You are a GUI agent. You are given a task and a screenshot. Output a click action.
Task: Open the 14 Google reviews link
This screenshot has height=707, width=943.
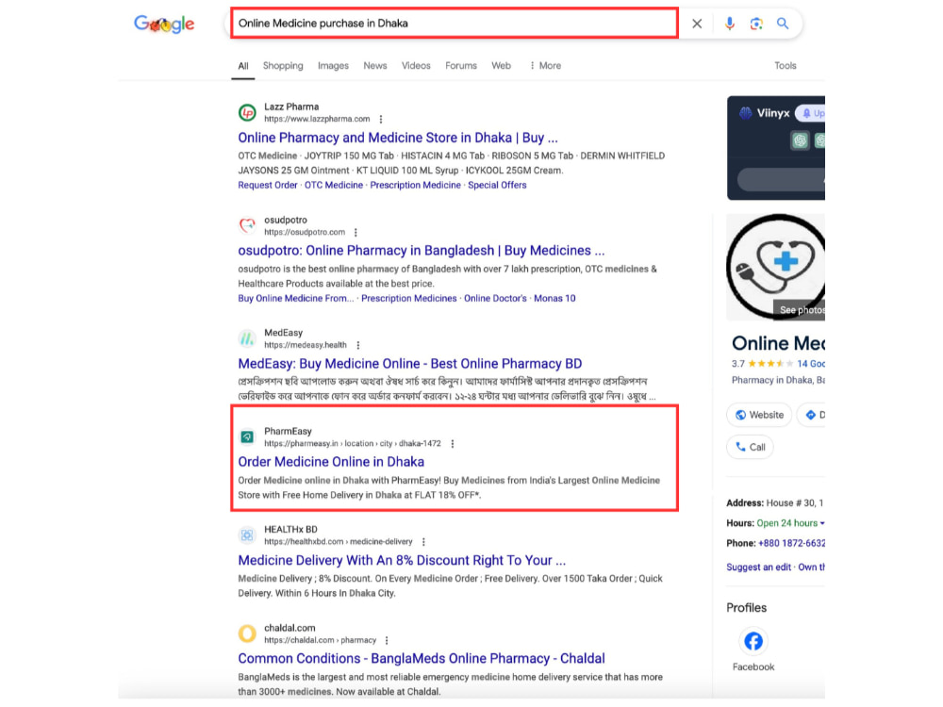[811, 364]
